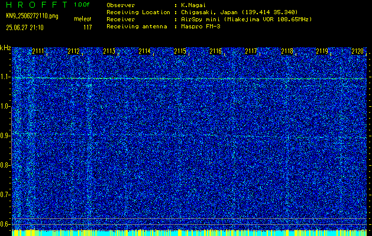Click the 0.6 frequency axis label
The width and height of the screenshot is (372, 236).
click(5, 224)
